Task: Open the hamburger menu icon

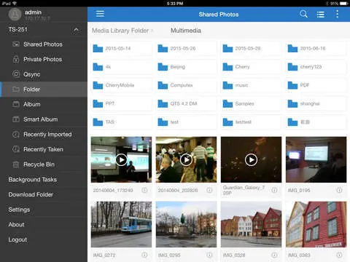Action: tap(100, 14)
